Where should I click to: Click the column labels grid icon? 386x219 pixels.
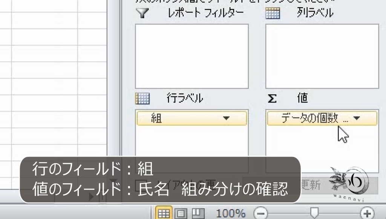pyautogui.click(x=273, y=13)
